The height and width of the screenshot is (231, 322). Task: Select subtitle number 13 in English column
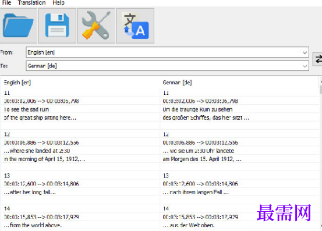[x=7, y=176]
